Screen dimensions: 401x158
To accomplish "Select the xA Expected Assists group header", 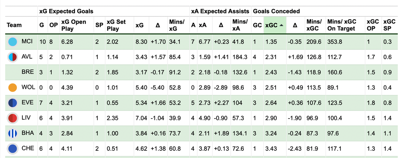I will point(220,11).
